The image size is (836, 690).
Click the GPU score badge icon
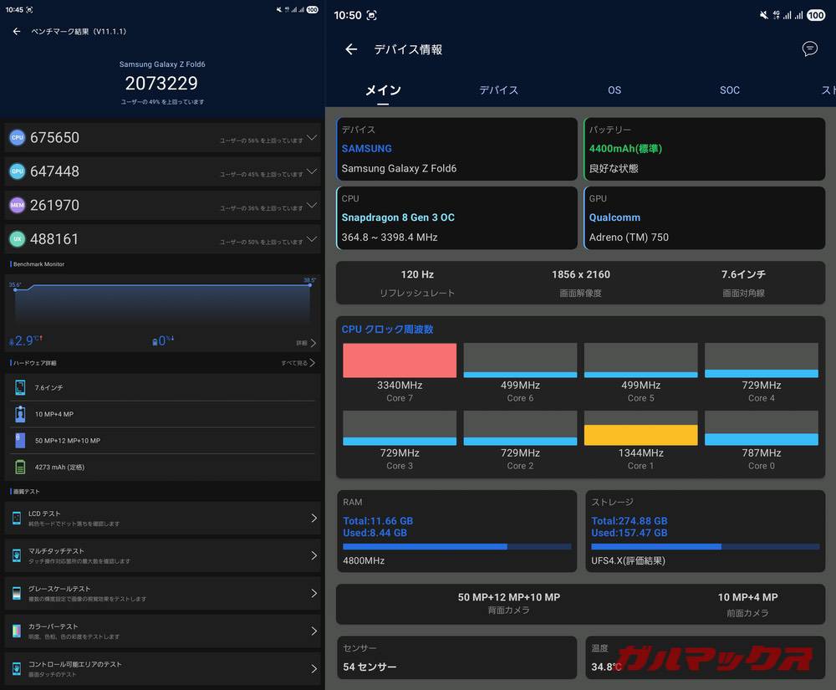(x=18, y=171)
